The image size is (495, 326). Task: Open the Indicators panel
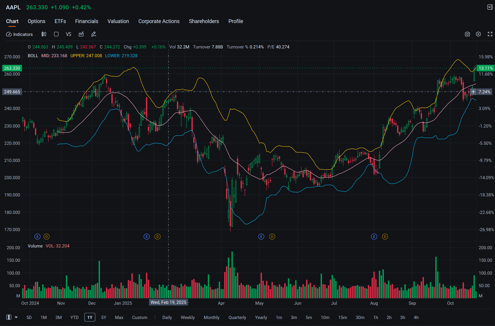coord(20,34)
